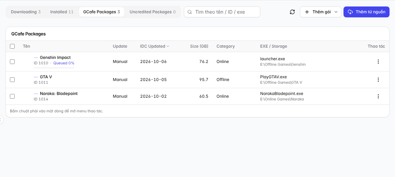The height and width of the screenshot is (177, 395).
Task: Sort by the IDC Updated column chevron
Action: pyautogui.click(x=168, y=46)
